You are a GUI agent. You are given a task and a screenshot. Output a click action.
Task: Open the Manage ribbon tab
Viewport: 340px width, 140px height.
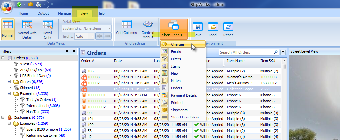[x=64, y=13]
